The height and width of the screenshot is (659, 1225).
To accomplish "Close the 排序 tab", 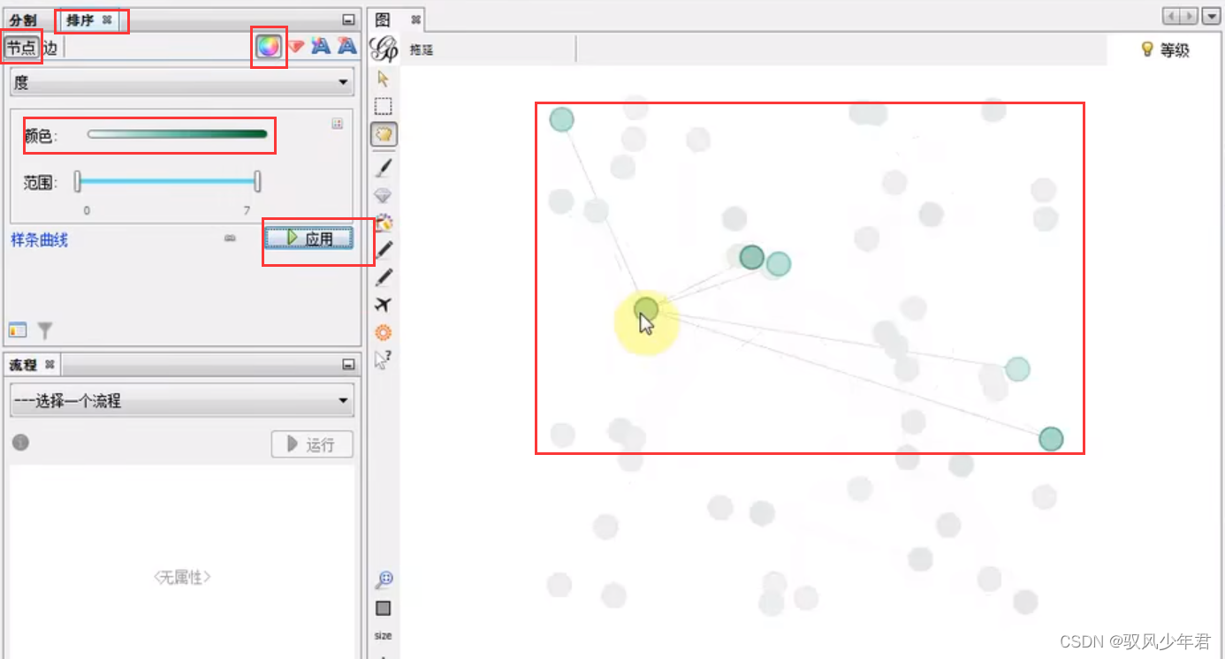I will [x=107, y=19].
